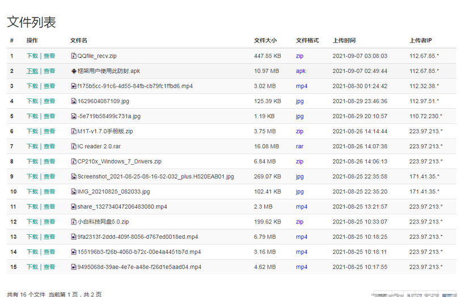This screenshot has width=462, height=297.
Task: Download the QQfile_recv.zip file
Action: coord(32,56)
